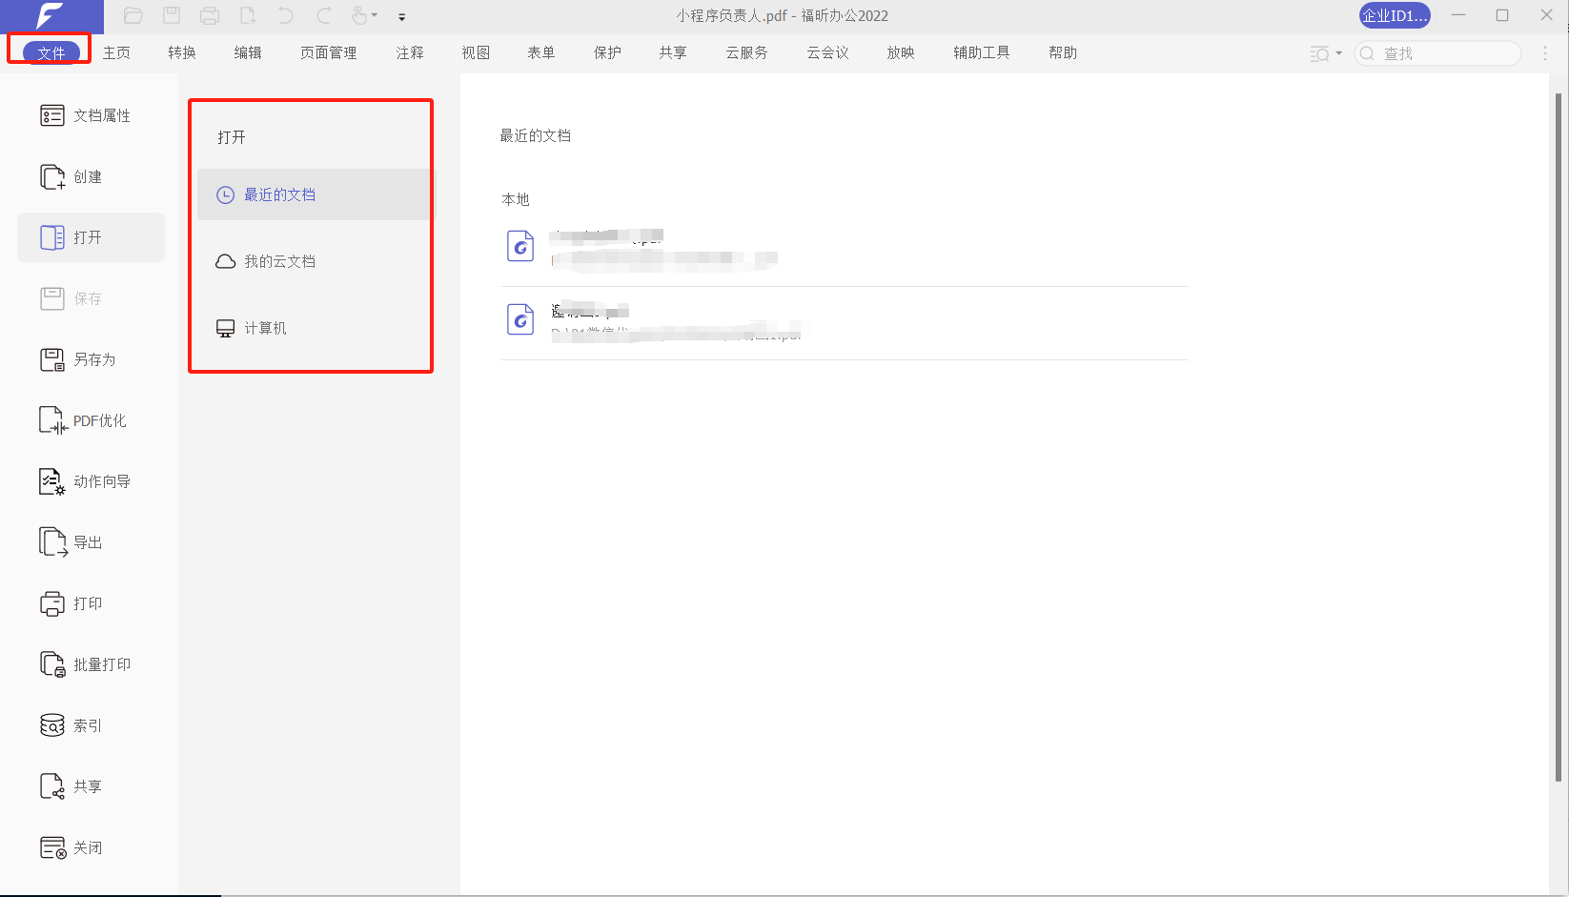
Task: Click the 动作向导 wizard icon
Action: pyautogui.click(x=52, y=481)
